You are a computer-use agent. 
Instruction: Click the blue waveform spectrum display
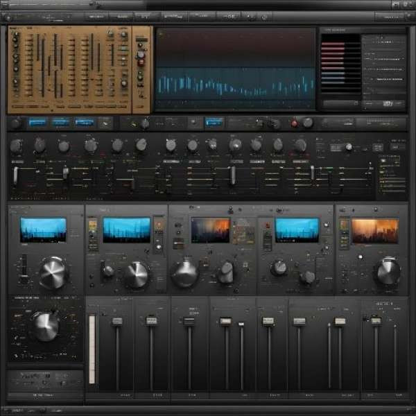pos(235,85)
